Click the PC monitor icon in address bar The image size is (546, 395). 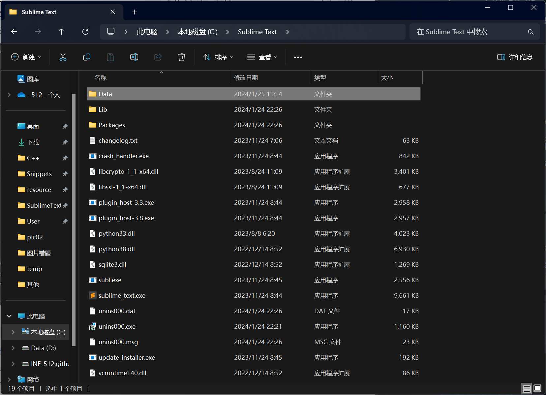[x=111, y=32]
